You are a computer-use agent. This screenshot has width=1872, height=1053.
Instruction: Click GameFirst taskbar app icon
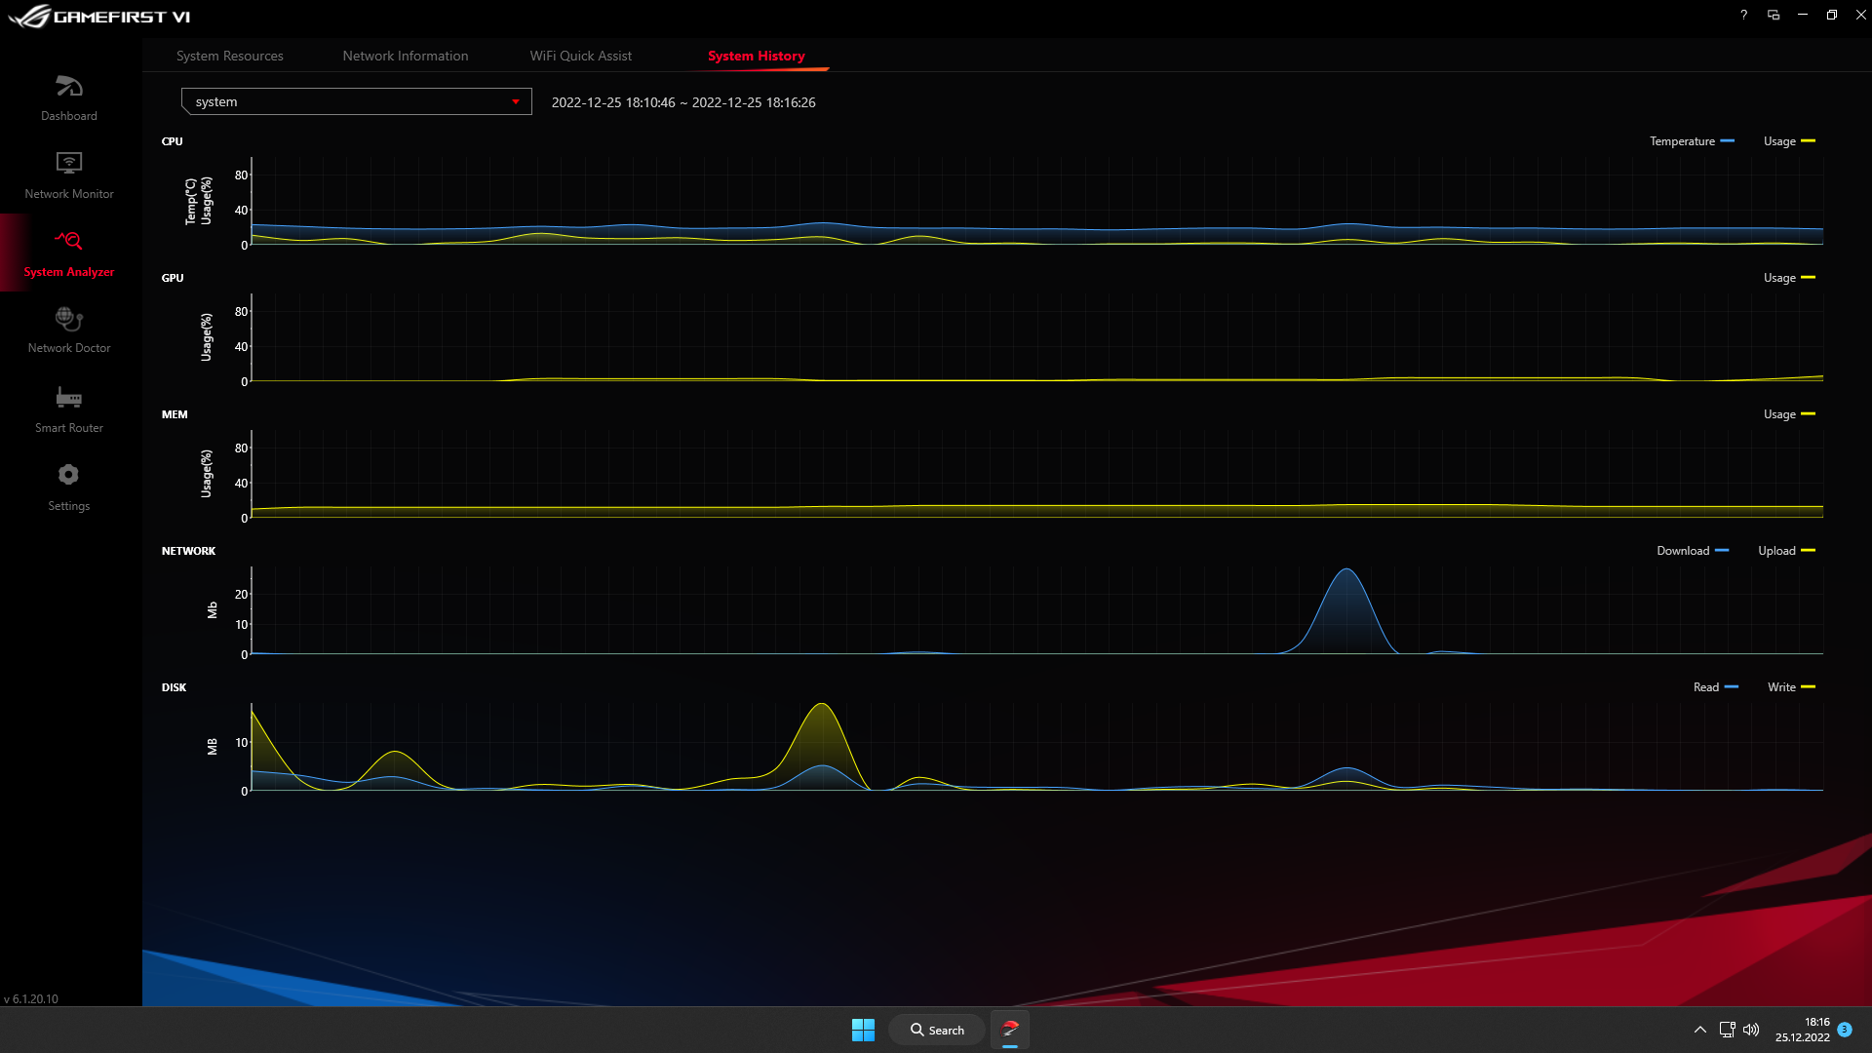pyautogui.click(x=1010, y=1030)
